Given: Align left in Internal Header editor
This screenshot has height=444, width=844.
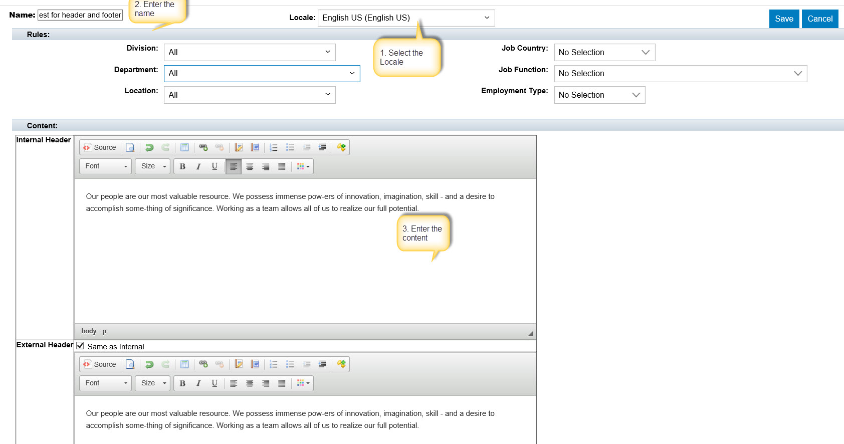Looking at the screenshot, I should 234,166.
